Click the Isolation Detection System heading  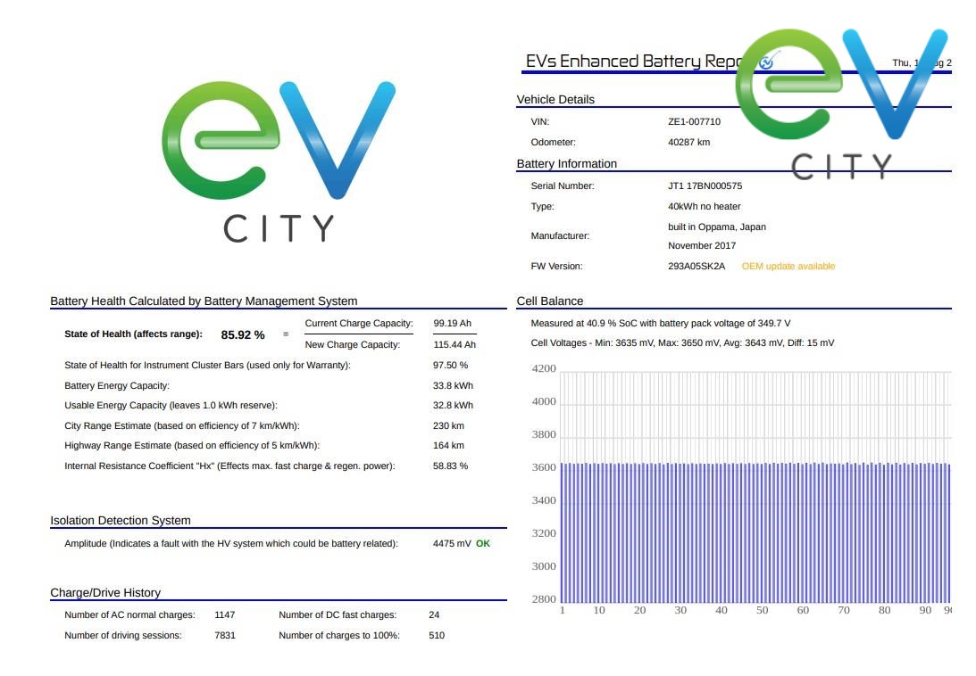120,521
